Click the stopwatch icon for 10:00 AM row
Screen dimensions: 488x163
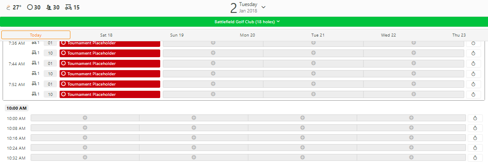tap(475, 118)
